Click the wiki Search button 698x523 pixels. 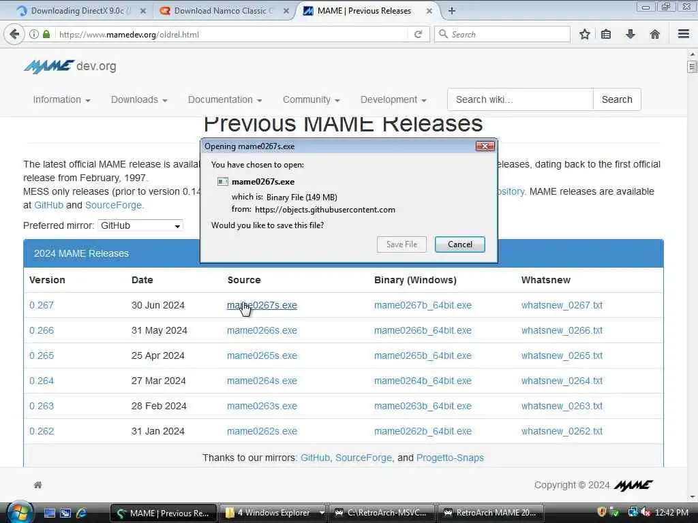click(617, 99)
